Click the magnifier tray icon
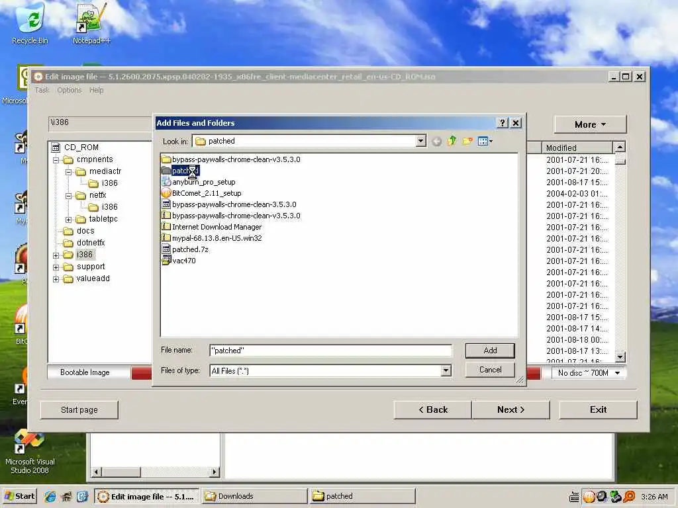The width and height of the screenshot is (678, 508). (x=629, y=497)
